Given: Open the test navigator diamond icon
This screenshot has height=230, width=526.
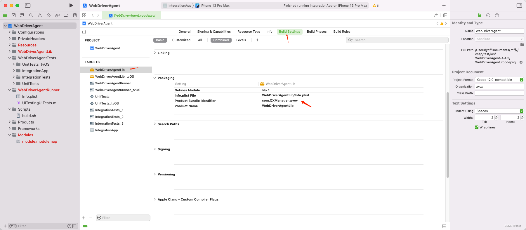Looking at the screenshot, I should [x=48, y=15].
